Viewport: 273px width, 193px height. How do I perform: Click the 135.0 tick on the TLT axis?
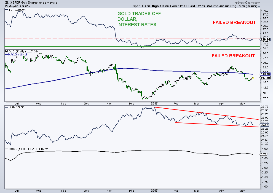click(x=265, y=18)
